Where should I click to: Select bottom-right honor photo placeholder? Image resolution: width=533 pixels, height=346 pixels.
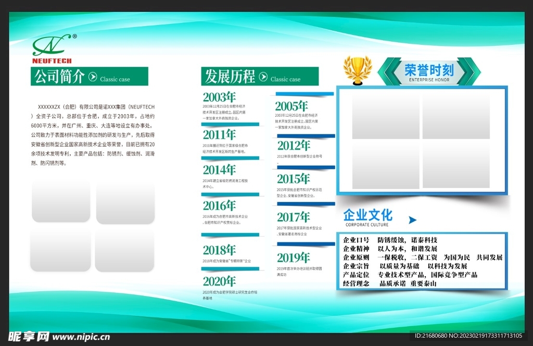[456, 164]
